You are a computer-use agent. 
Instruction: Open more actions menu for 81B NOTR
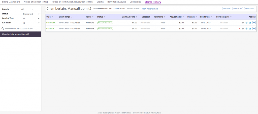254,23
